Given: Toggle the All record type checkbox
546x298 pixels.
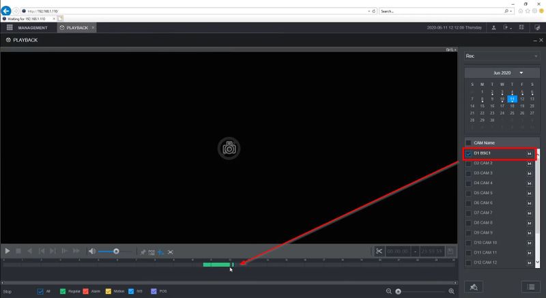Looking at the screenshot, I should coord(40,291).
